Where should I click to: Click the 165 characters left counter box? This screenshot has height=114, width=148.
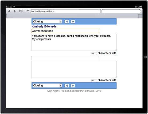[94, 54]
